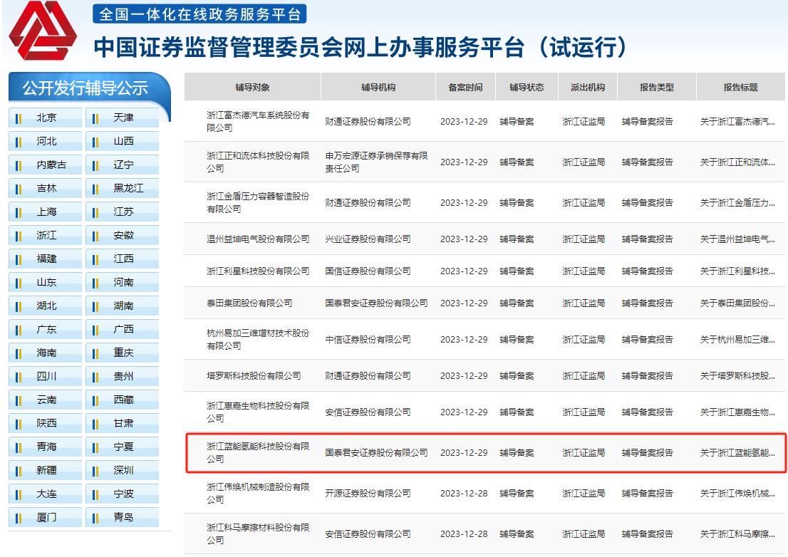Image resolution: width=788 pixels, height=557 pixels.
Task: Open the 宁波 region
Action: [x=122, y=494]
